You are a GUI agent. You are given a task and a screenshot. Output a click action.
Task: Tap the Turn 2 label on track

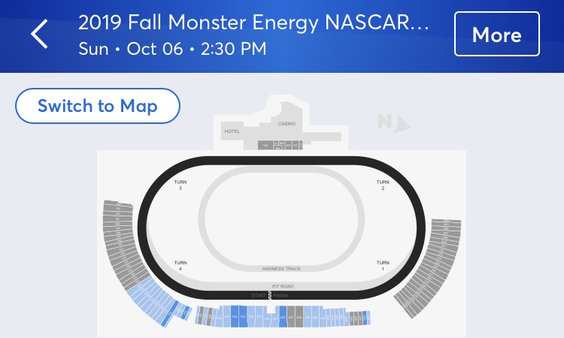click(x=383, y=185)
